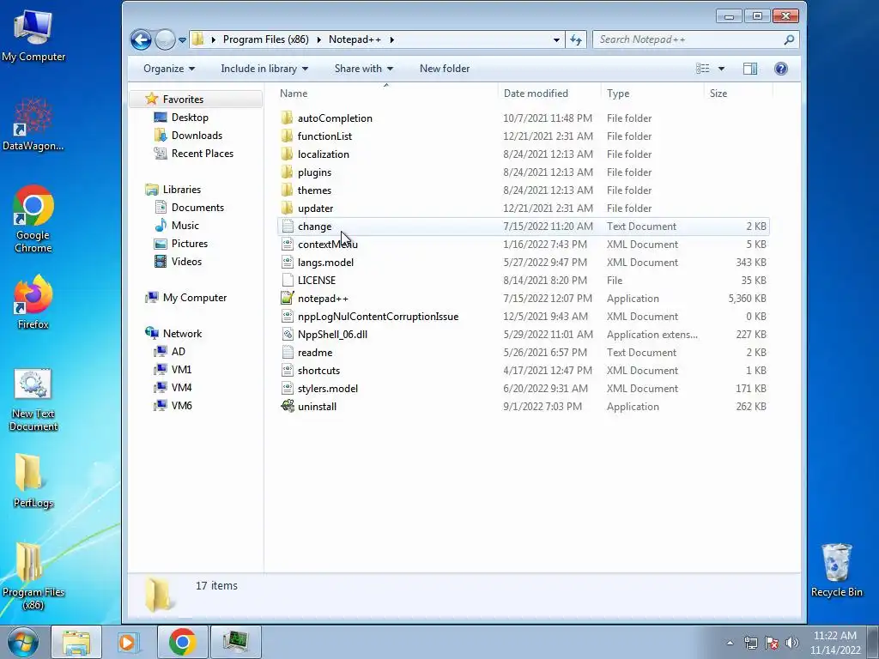Select Google Chrome desktop shortcut

click(33, 219)
